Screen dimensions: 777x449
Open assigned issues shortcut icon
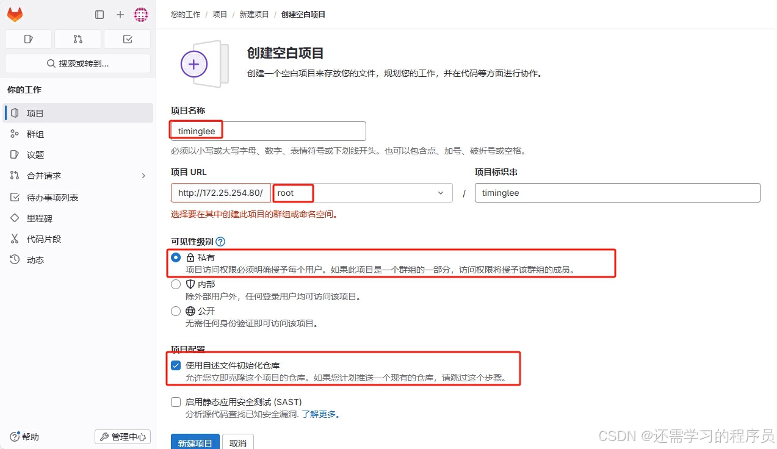(x=28, y=39)
